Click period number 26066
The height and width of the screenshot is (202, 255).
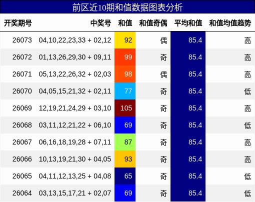click(22, 159)
